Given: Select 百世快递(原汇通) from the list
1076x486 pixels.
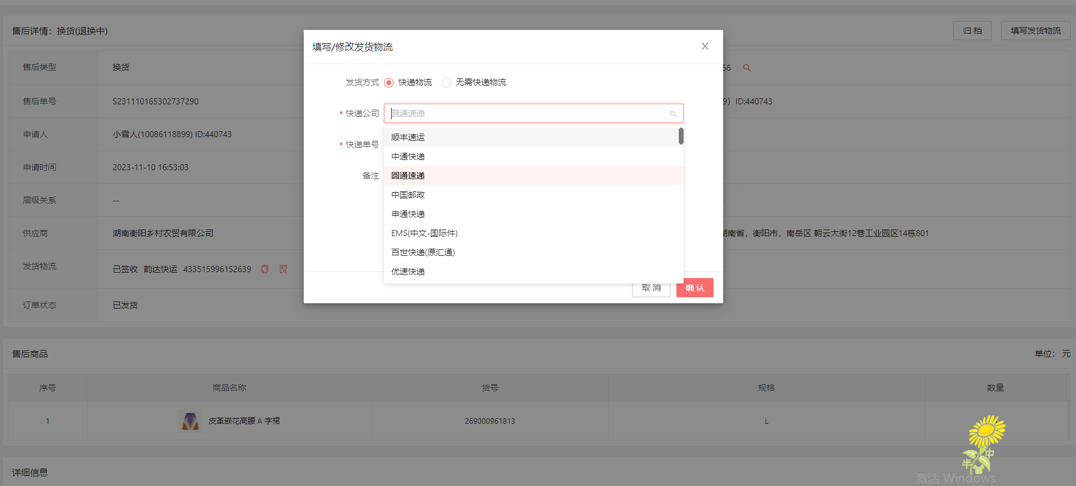Looking at the screenshot, I should tap(423, 252).
